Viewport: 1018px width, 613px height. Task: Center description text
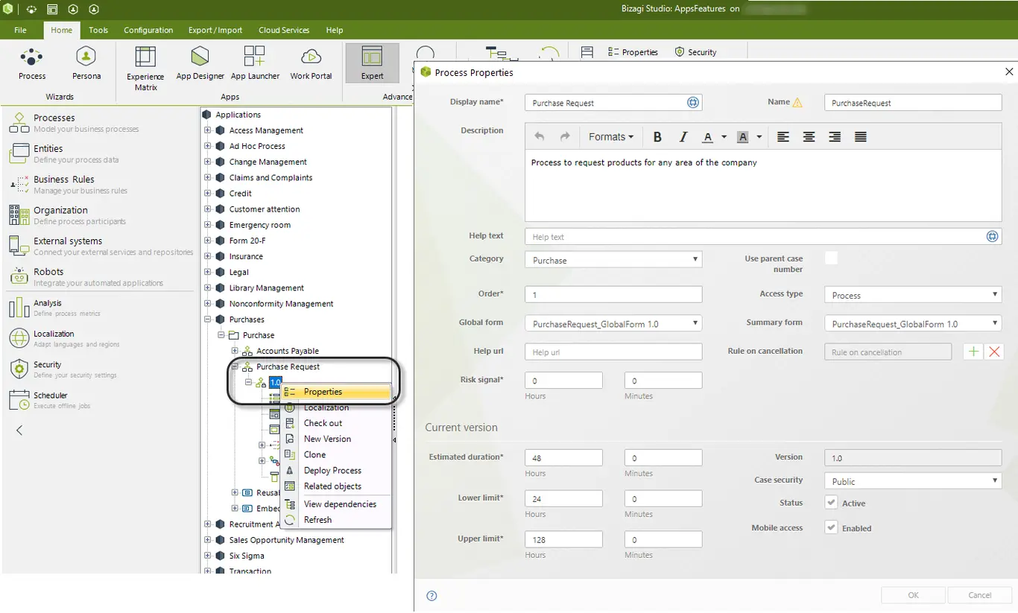tap(809, 137)
